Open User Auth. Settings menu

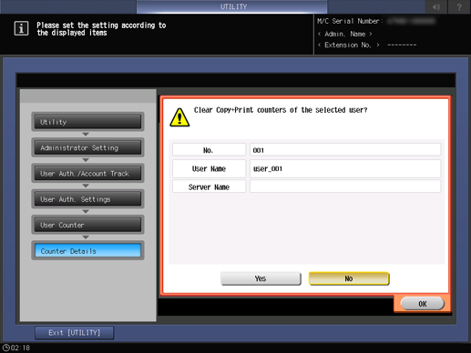pos(87,199)
